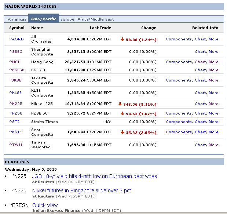Open the ^STI symbol link
The width and height of the screenshot is (227, 214).
pos(14,122)
